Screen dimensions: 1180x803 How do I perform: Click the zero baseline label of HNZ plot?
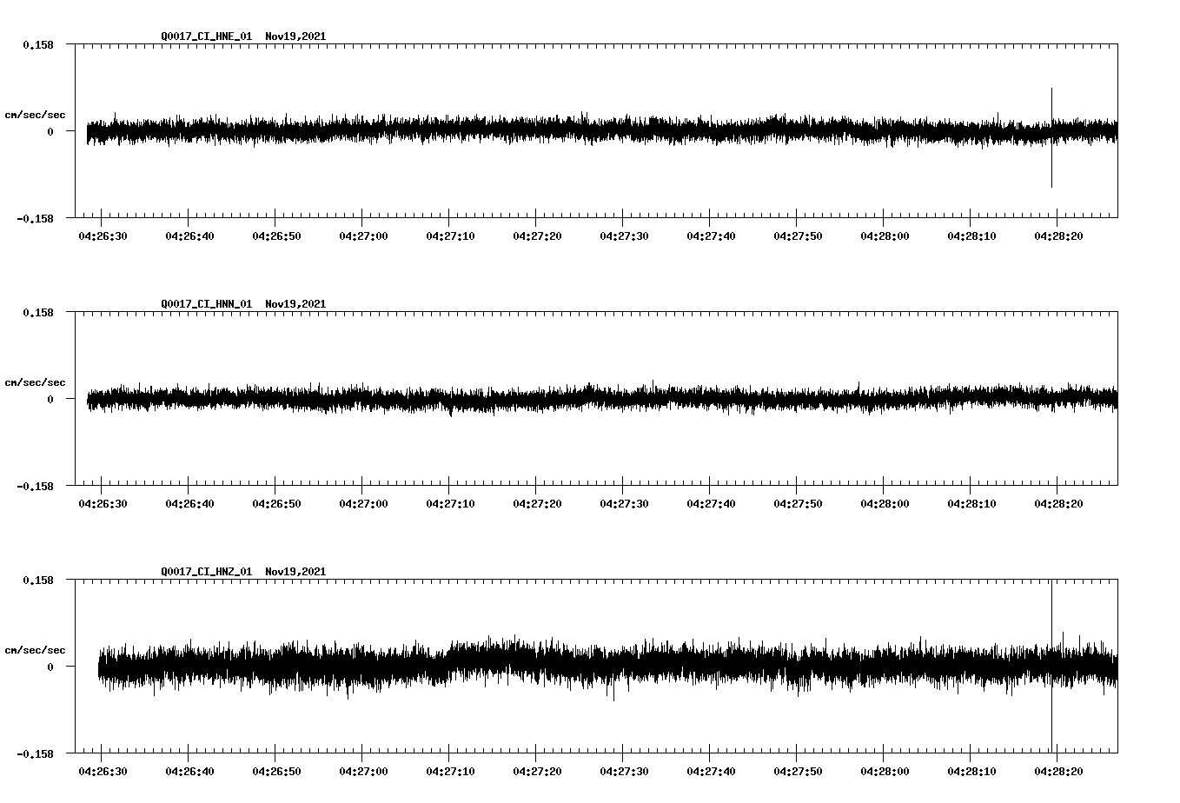tap(50, 667)
